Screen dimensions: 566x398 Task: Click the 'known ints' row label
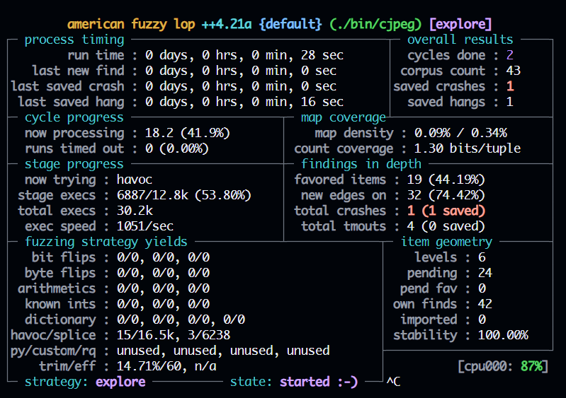[60, 304]
